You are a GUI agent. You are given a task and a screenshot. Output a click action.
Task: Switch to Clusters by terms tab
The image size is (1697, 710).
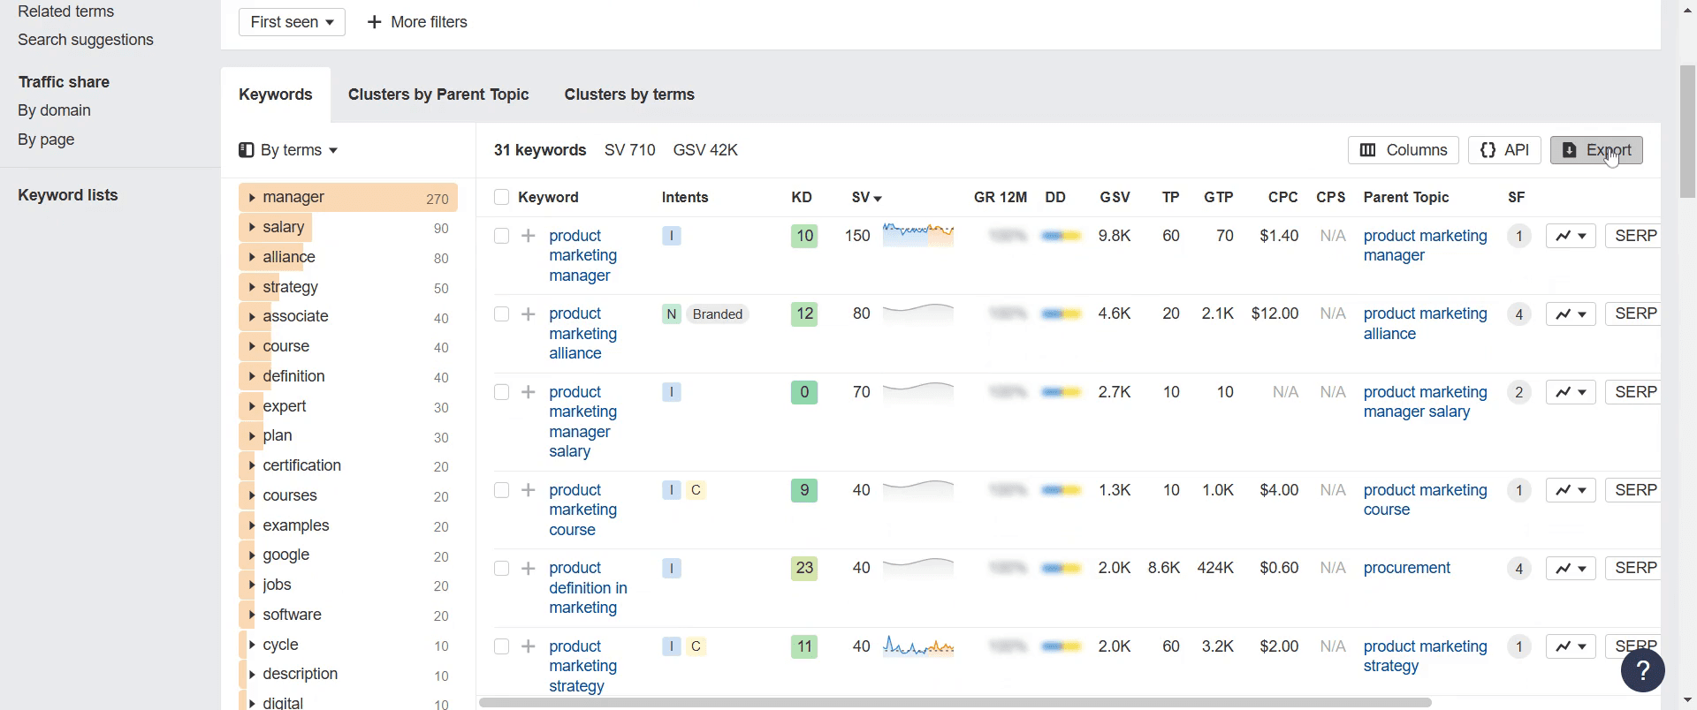pyautogui.click(x=629, y=94)
